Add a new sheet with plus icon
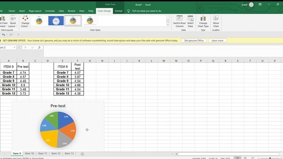The height and width of the screenshot is (159, 283). 82,154
